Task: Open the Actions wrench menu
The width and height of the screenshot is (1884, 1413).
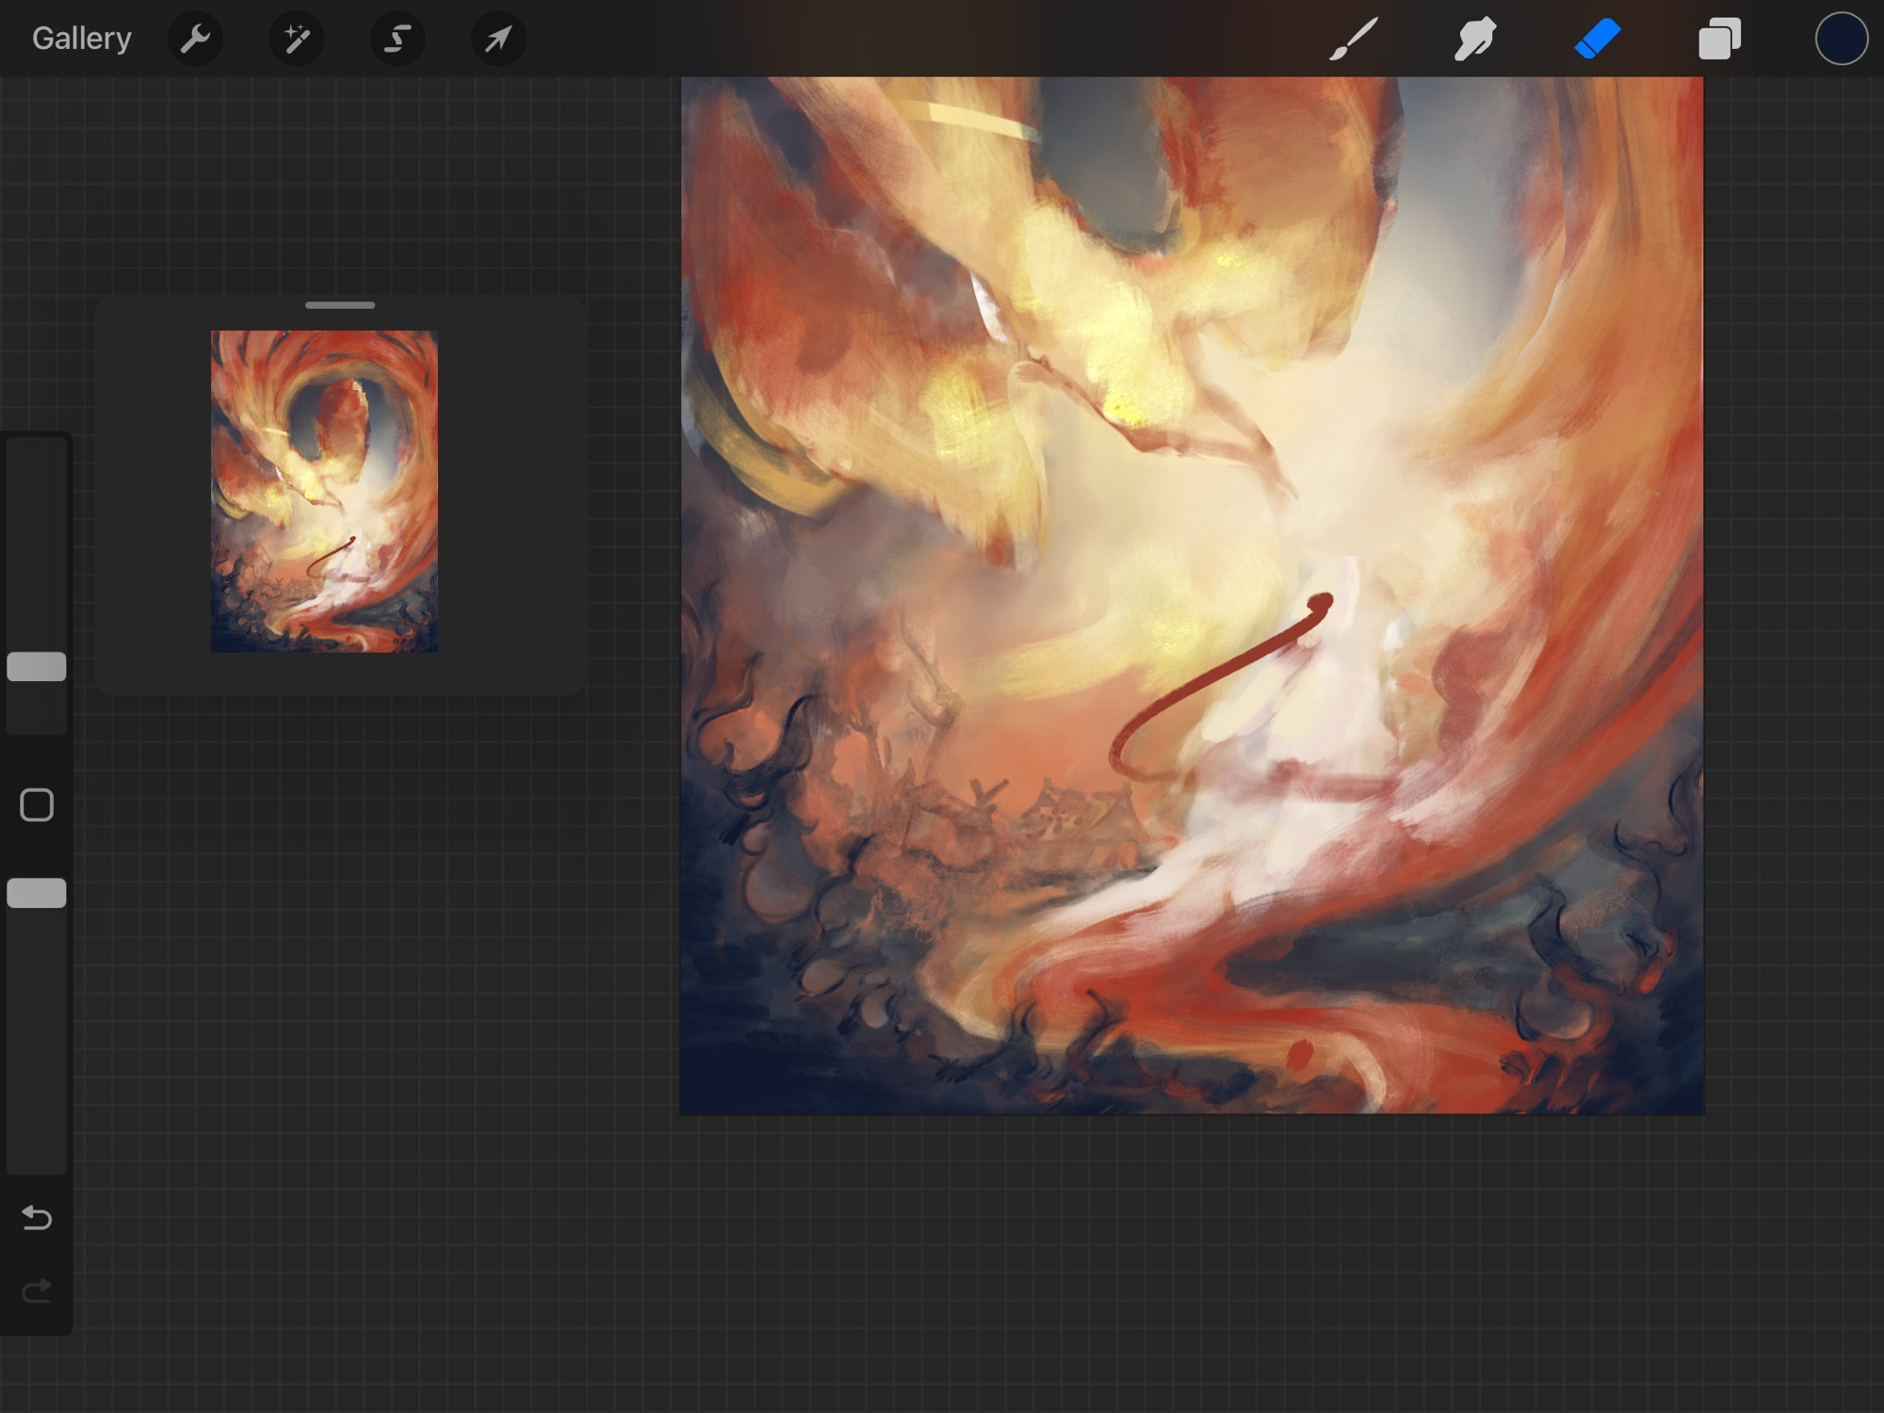Action: [195, 39]
